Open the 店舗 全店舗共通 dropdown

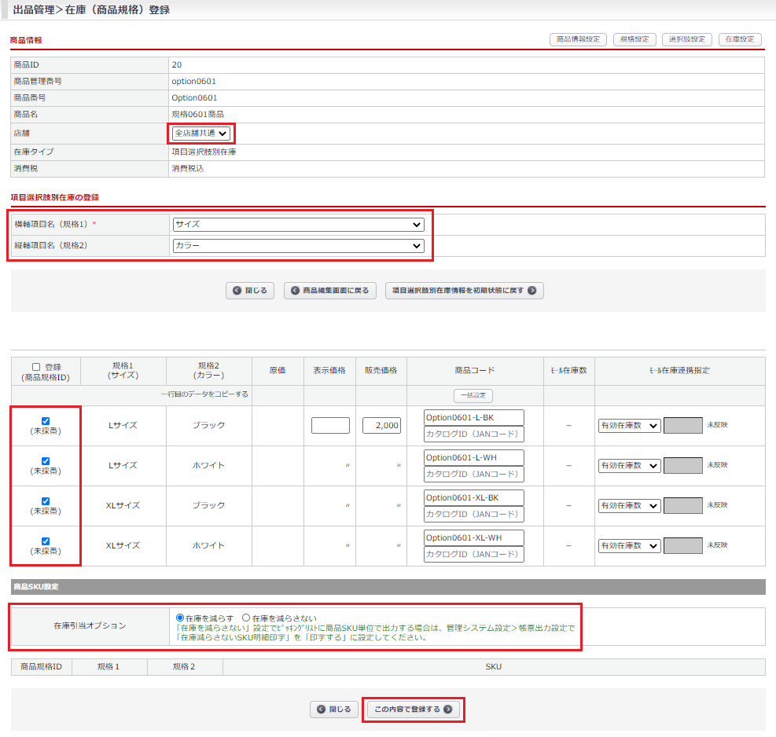201,134
